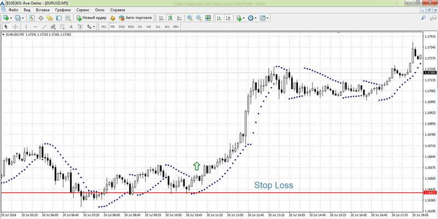Switch chart to candlesticks type
Viewport: 438px width, 219px height.
(170, 18)
